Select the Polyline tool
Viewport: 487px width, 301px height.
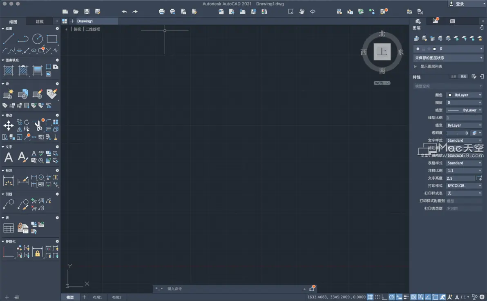click(x=22, y=39)
